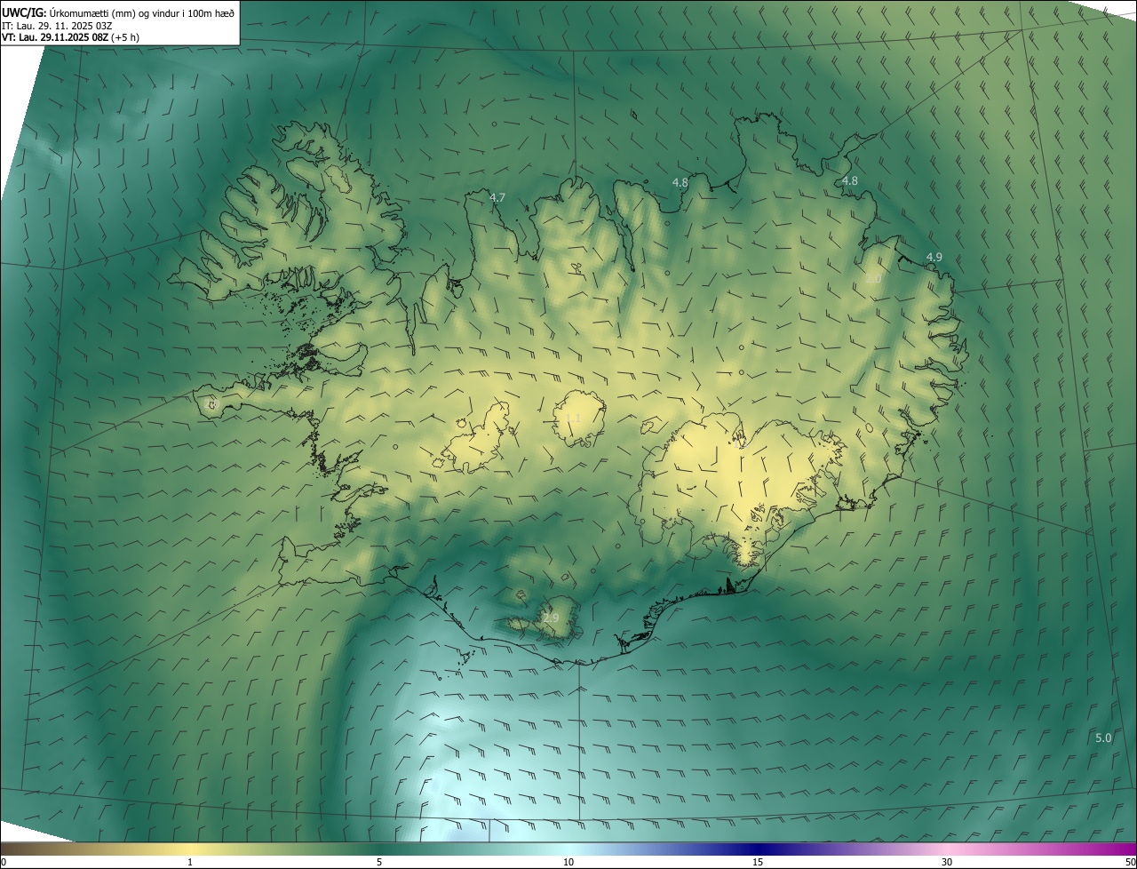This screenshot has width=1137, height=869.
Task: Click the 4.8 value label nearest the 4.7 label
Action: coord(680,182)
